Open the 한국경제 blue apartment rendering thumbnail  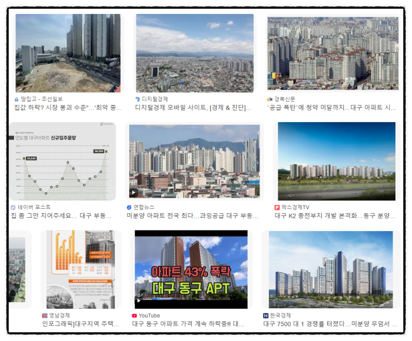coord(331,269)
